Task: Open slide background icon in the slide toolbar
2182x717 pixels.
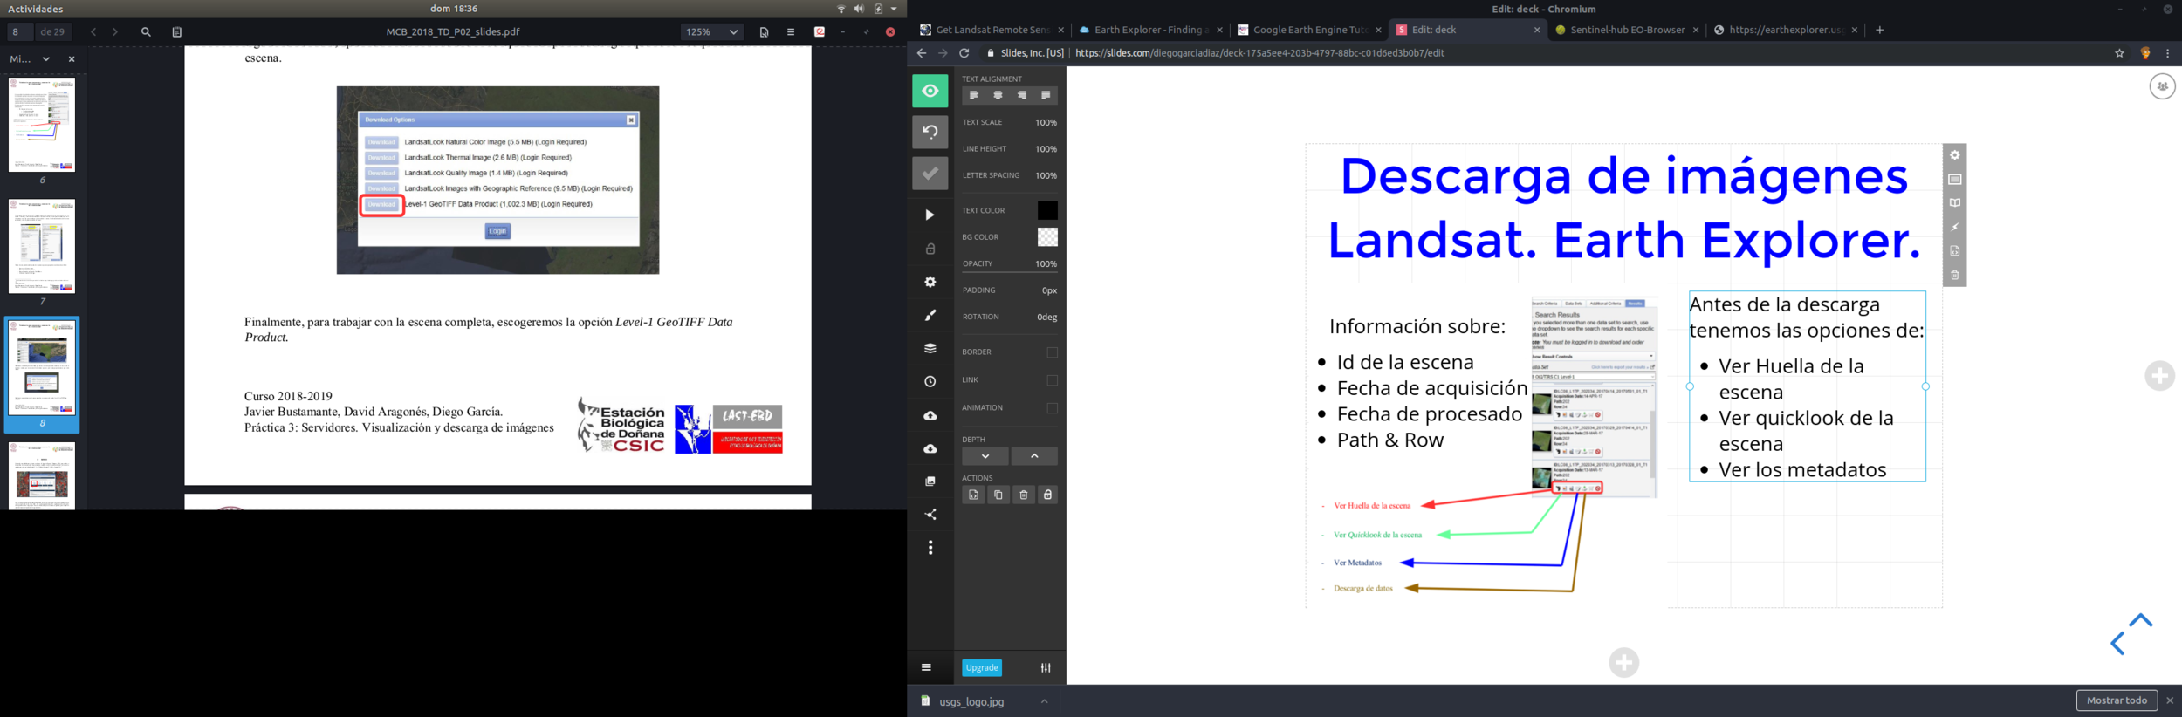Action: click(x=1954, y=180)
